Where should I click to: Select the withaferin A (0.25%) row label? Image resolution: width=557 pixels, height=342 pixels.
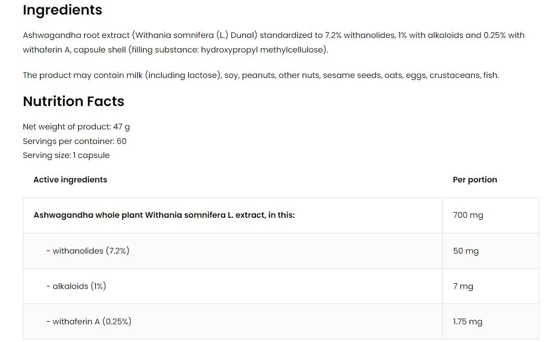click(x=88, y=322)
